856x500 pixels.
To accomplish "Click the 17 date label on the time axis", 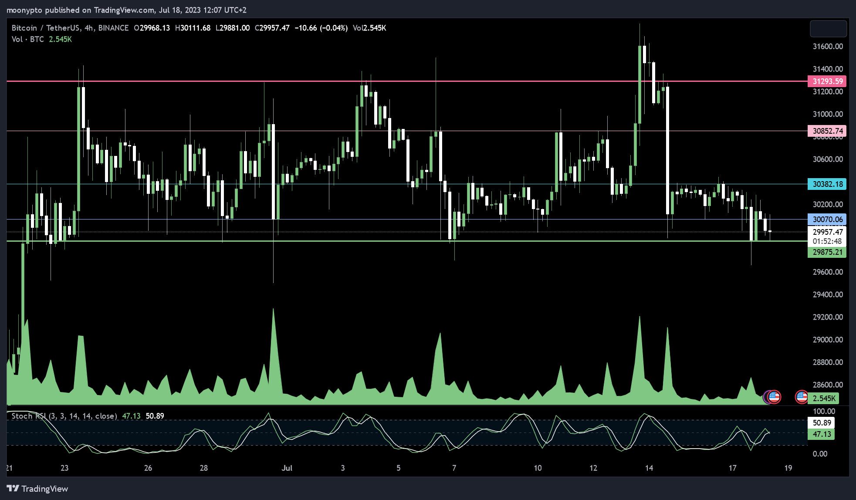I will click(733, 468).
